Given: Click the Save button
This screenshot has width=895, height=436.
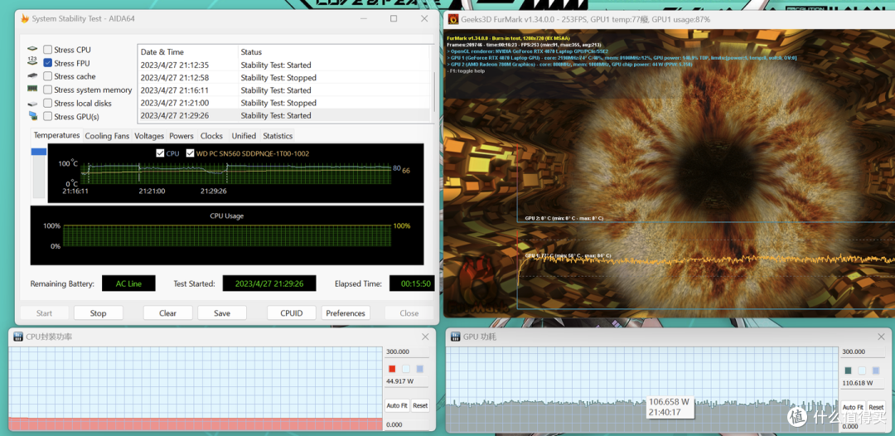Looking at the screenshot, I should coord(222,312).
